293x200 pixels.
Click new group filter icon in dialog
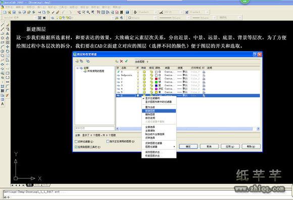pyautogui.click(x=81, y=61)
